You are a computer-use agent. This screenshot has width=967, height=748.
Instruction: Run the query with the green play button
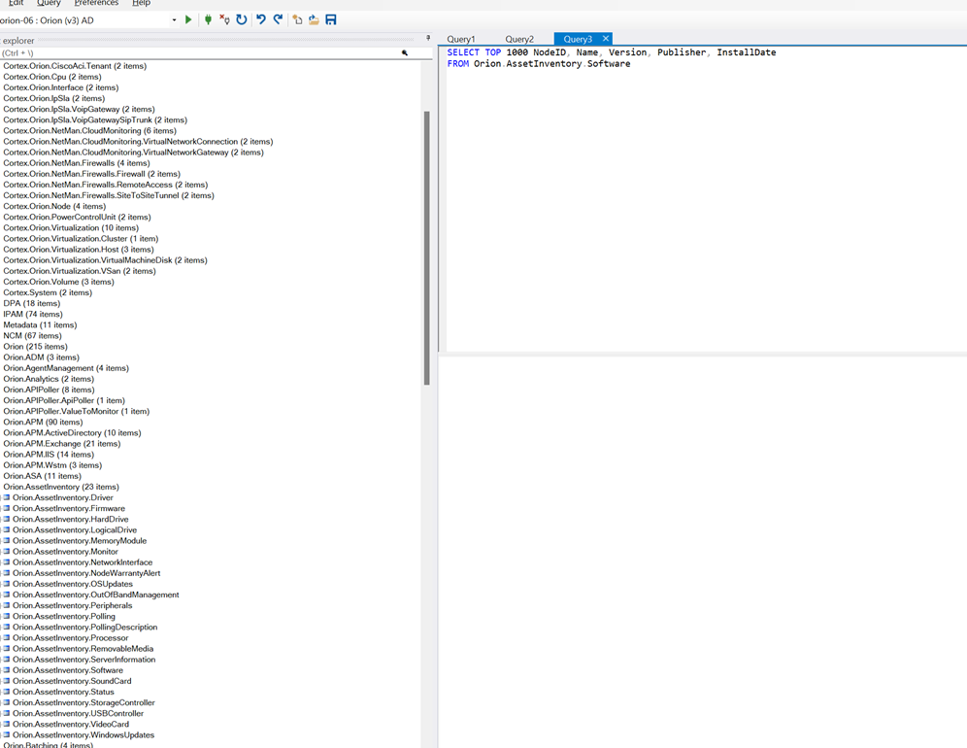click(x=188, y=19)
